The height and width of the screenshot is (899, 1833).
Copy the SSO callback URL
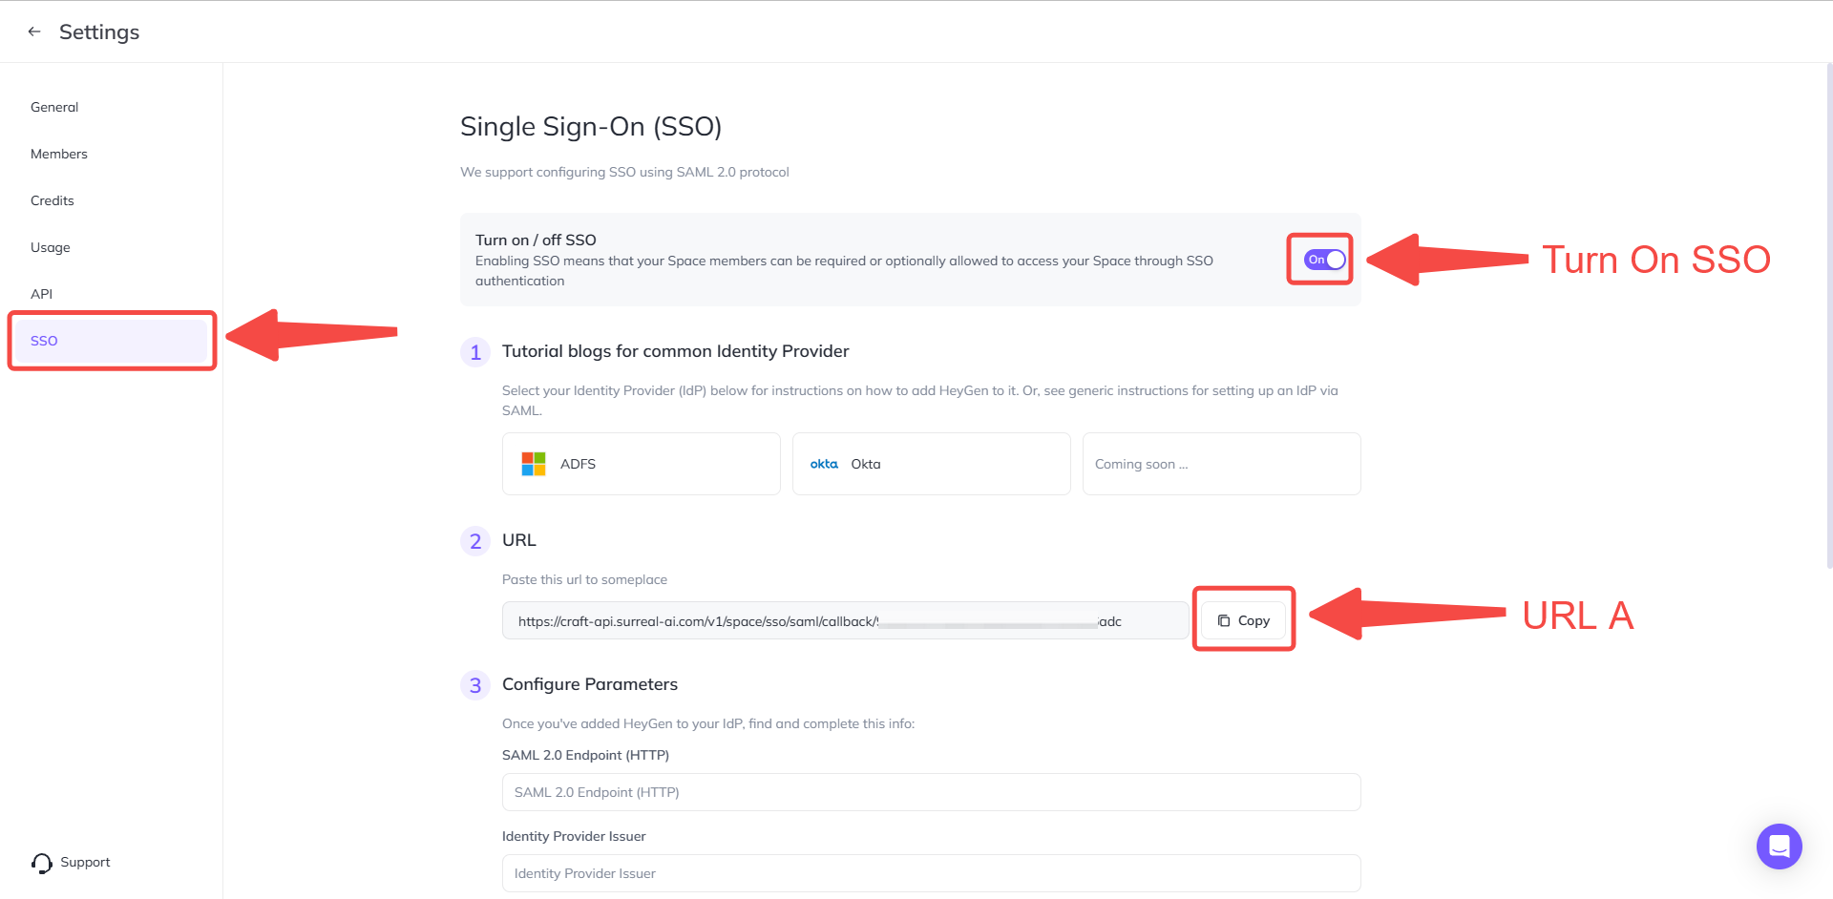coord(1243,620)
